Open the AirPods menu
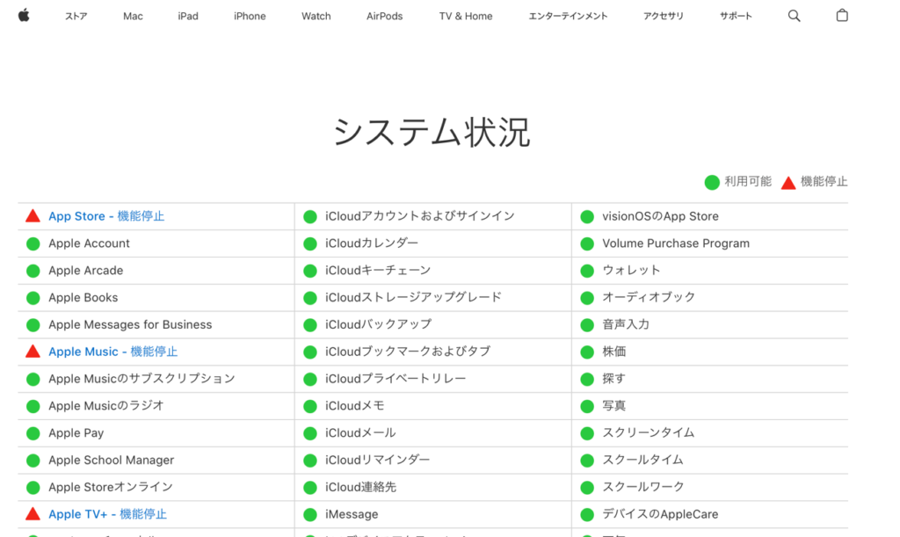This screenshot has width=900, height=537. (x=385, y=16)
